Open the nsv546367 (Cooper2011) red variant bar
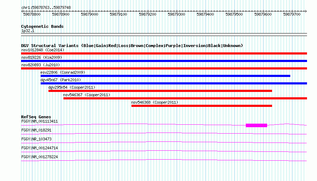This screenshot has height=181, width=317. [185, 98]
